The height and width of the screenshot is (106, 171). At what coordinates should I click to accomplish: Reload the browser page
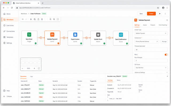(12, 8)
